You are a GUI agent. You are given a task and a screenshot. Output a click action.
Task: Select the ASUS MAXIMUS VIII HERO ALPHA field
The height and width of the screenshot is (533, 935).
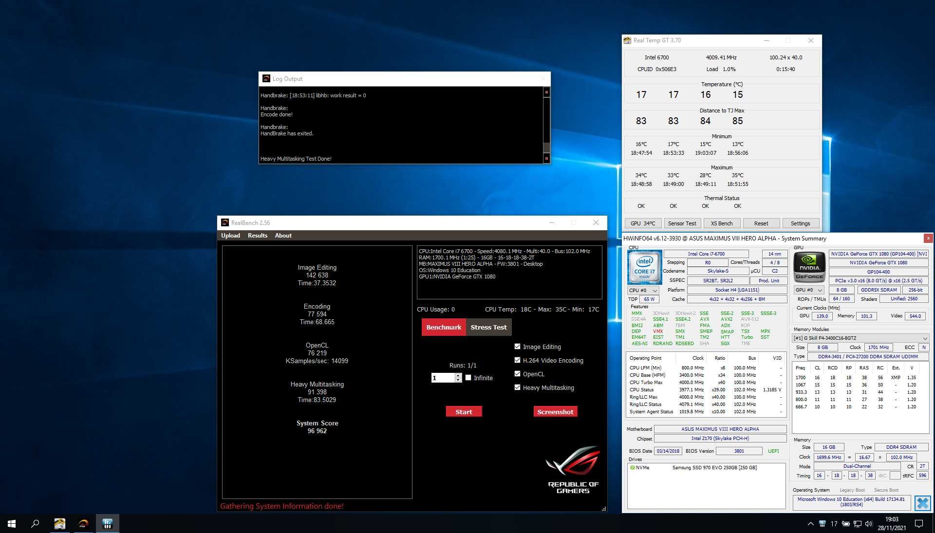coord(720,429)
